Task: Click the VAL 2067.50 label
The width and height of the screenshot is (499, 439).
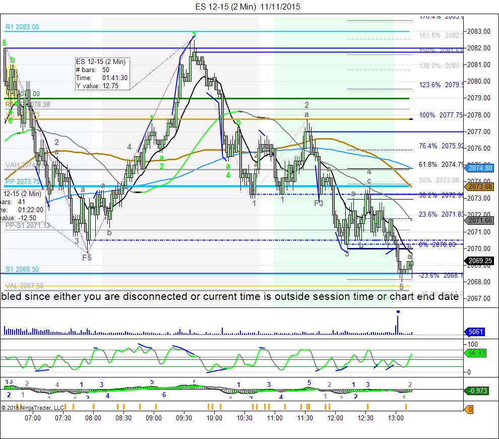Action: click(x=24, y=286)
